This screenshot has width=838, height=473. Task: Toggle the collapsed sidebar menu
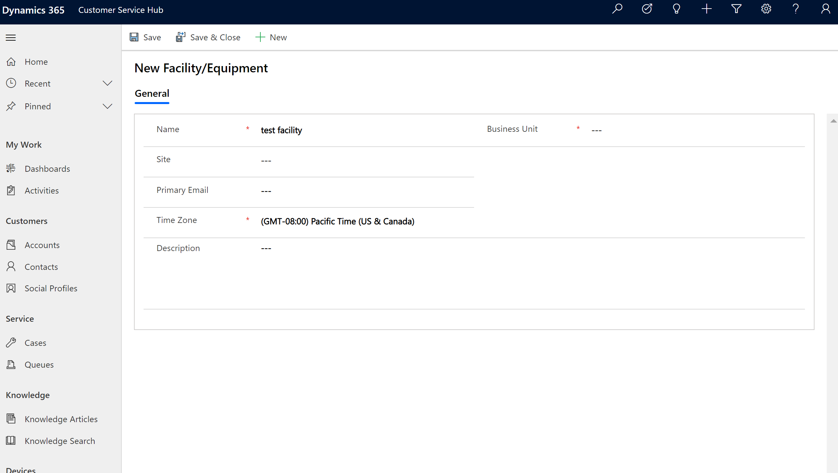click(10, 37)
